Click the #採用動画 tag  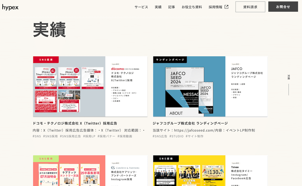125,136
